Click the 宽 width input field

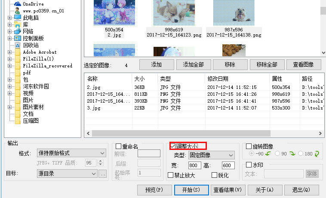click(x=194, y=165)
